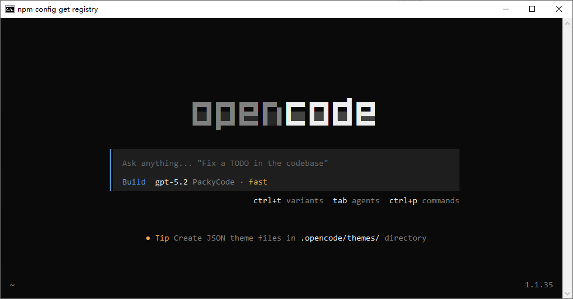This screenshot has width=573, height=299.
Task: Click the vertical scrollbar track
Action: point(567,158)
